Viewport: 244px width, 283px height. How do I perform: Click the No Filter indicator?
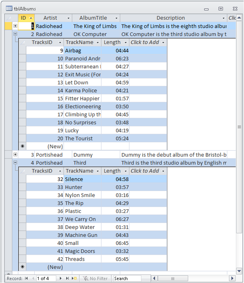95,278
